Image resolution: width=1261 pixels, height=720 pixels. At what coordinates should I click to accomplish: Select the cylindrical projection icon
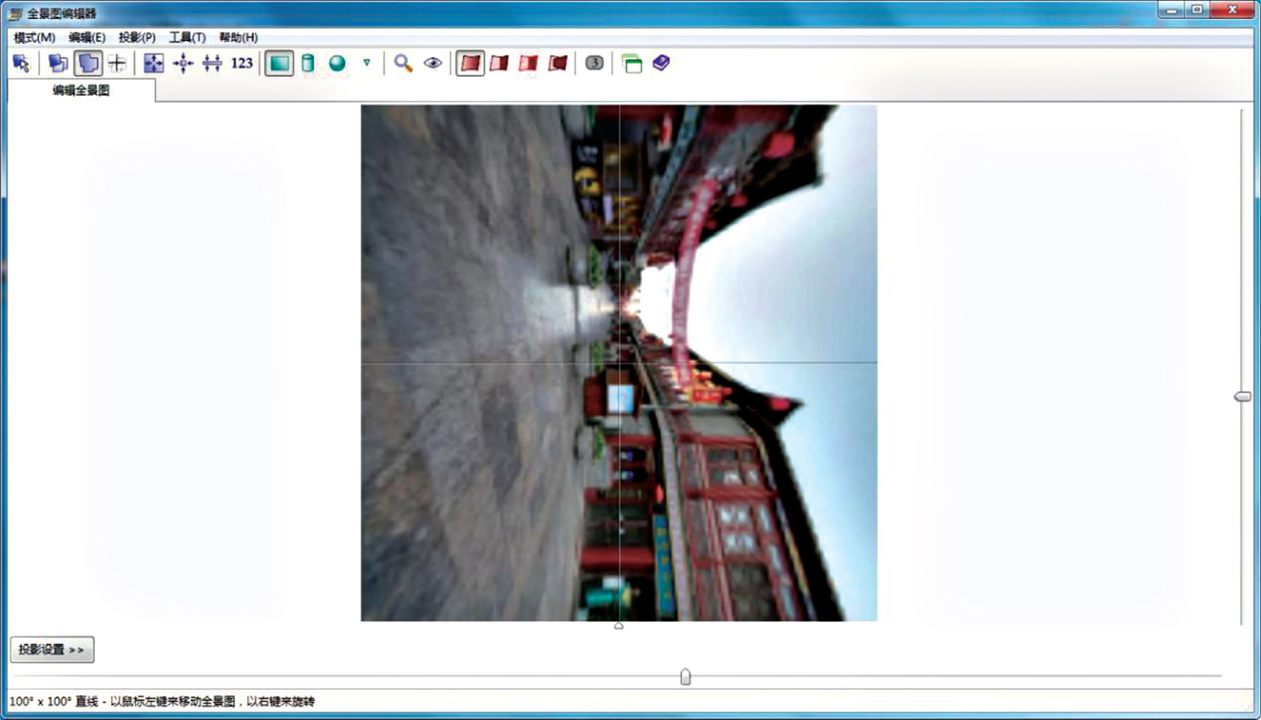308,63
